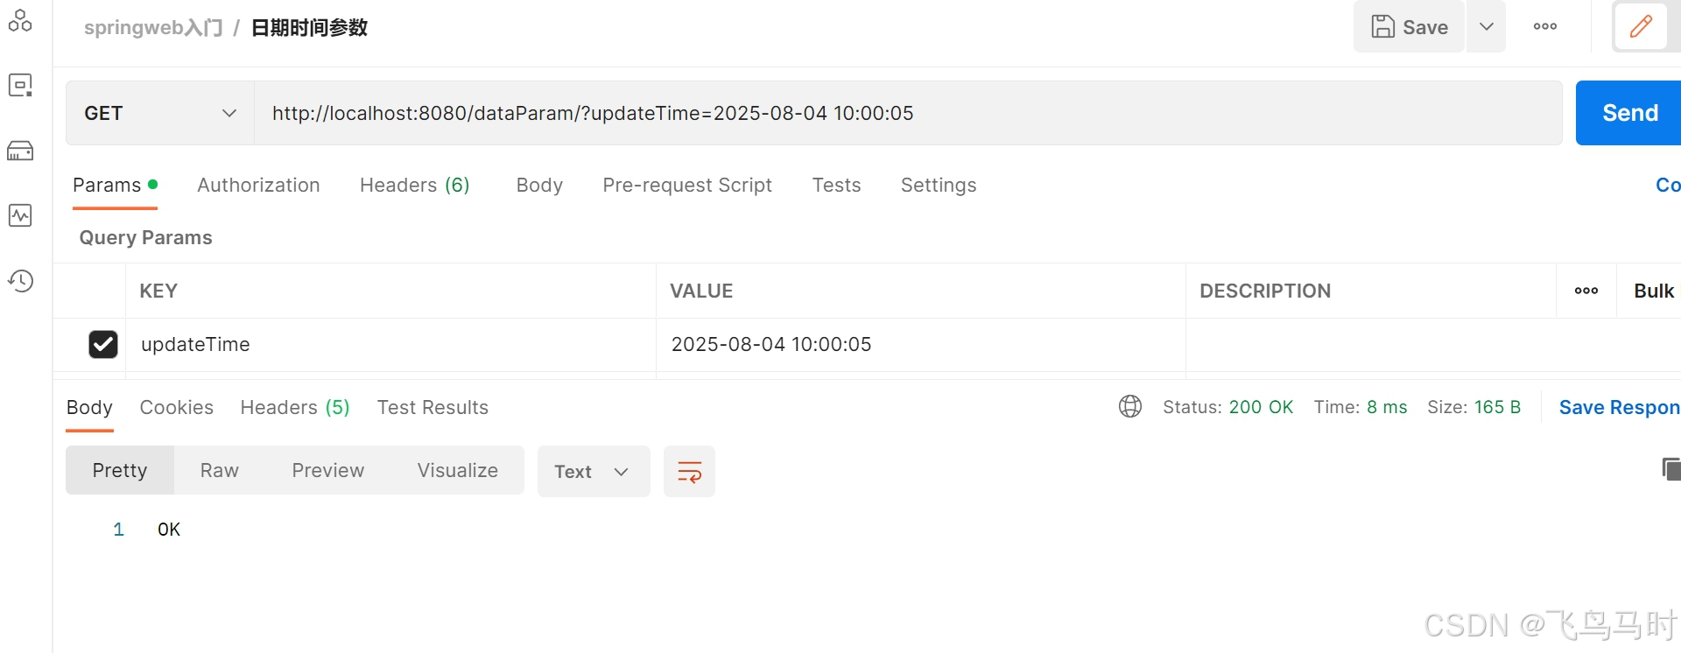Toggle the line wrap icon
Screen dimensions: 1681x653
pos(689,472)
